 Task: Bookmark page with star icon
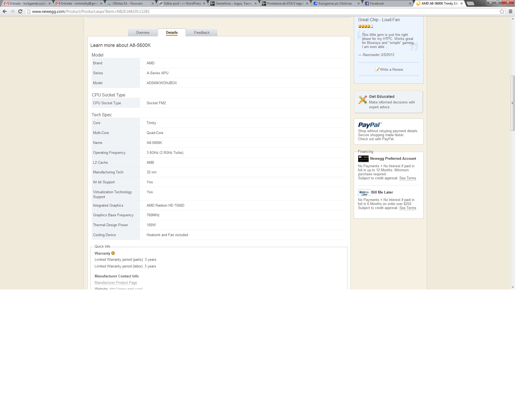click(x=502, y=11)
